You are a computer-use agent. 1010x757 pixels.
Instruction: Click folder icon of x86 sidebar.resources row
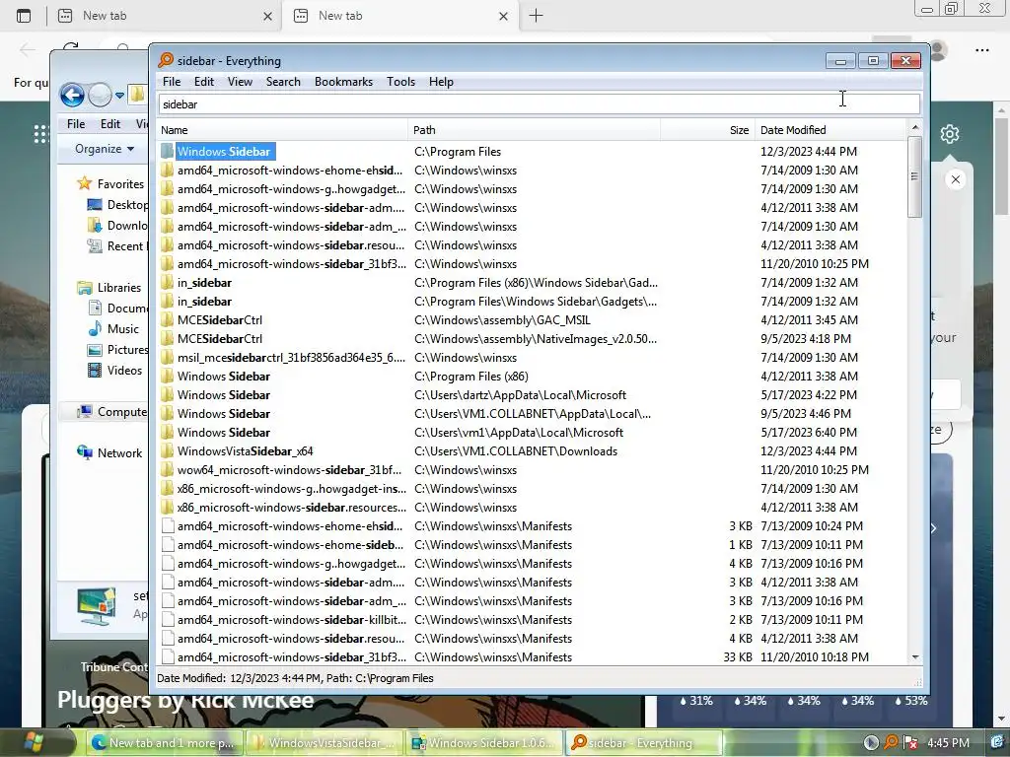(168, 508)
